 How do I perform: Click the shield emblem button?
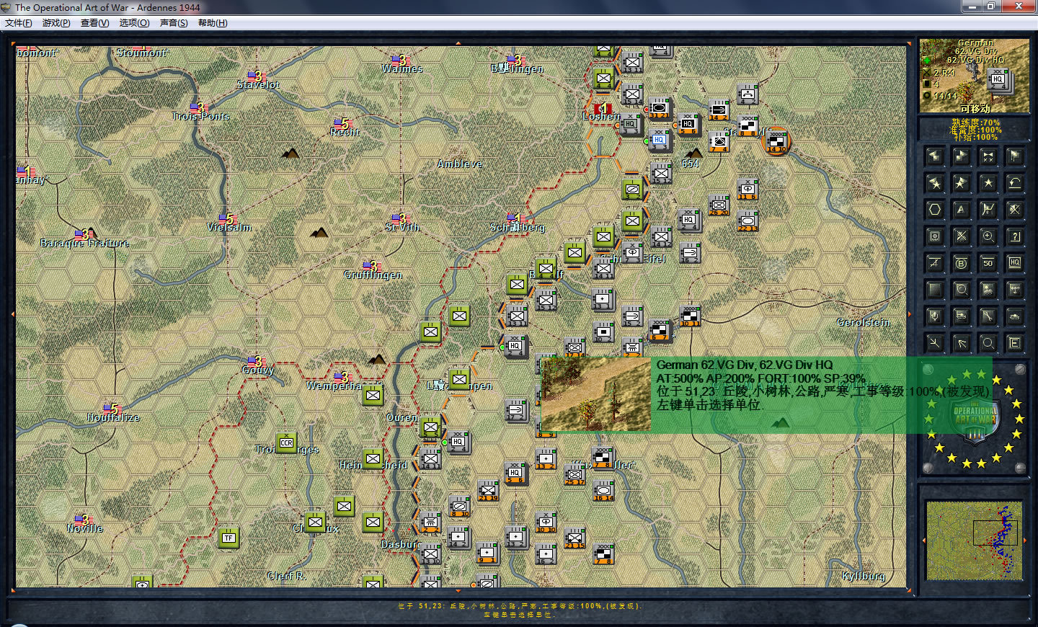point(935,316)
